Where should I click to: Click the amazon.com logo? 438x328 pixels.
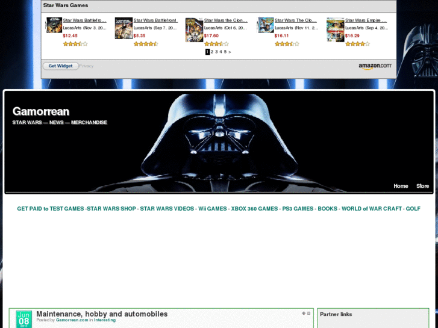click(x=375, y=66)
